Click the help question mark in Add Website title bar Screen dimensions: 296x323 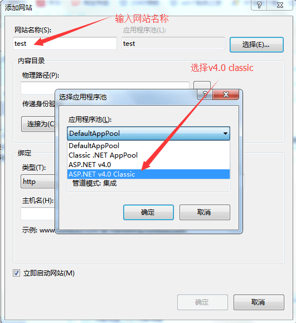click(259, 4)
